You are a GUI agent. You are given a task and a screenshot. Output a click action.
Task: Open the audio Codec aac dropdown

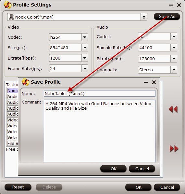(x=174, y=36)
